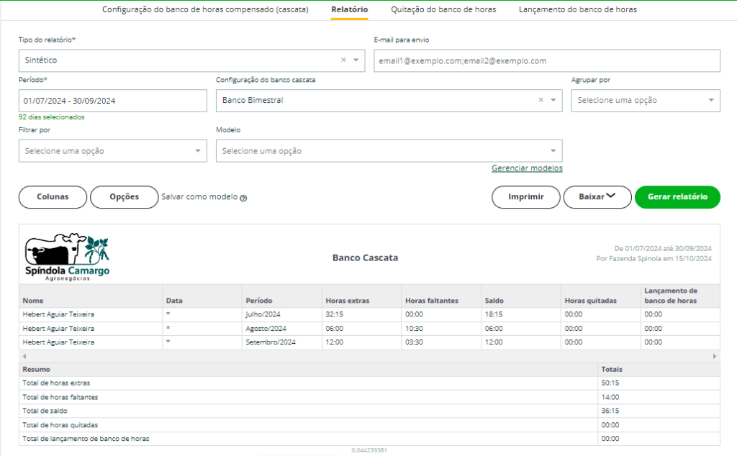Click the 18:15 saldo value
The image size is (737, 456).
(494, 314)
